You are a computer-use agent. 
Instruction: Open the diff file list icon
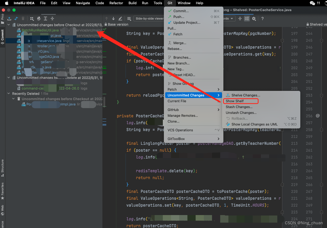pos(129,18)
